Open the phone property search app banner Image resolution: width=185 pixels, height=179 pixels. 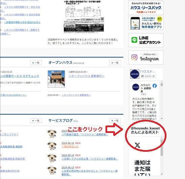click(146, 23)
